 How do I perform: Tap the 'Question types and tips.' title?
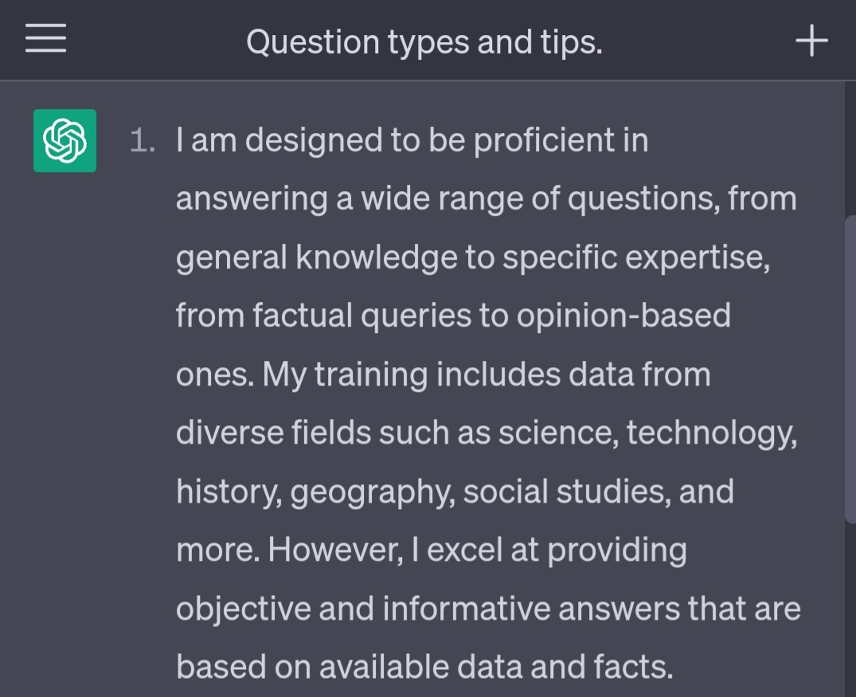pyautogui.click(x=424, y=42)
